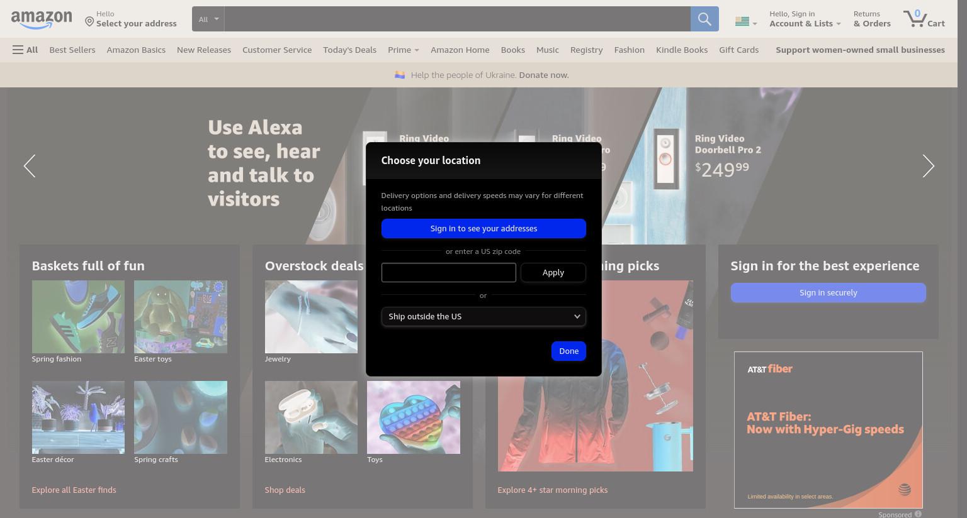
Task: Open the Easter décor thumbnail
Action: pyautogui.click(x=78, y=417)
